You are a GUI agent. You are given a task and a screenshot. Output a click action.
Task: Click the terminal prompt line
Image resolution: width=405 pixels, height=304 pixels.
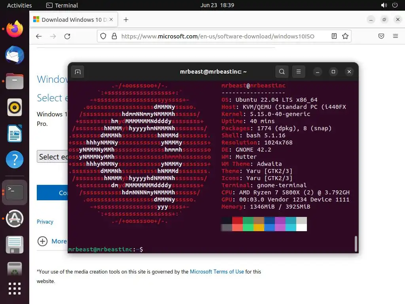(106, 249)
